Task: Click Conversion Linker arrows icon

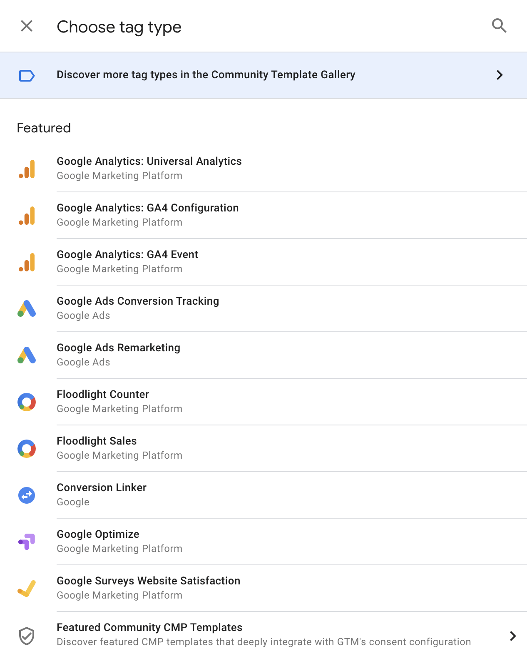Action: (x=27, y=495)
